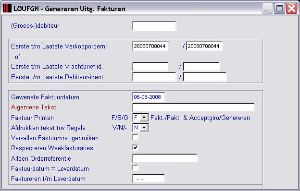Focus the first Debiteur-ident field

pyautogui.click(x=154, y=77)
